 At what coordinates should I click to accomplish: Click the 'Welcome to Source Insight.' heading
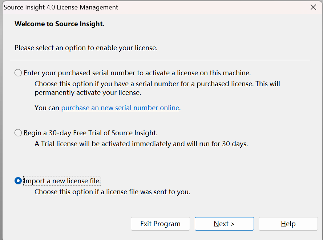tap(59, 24)
